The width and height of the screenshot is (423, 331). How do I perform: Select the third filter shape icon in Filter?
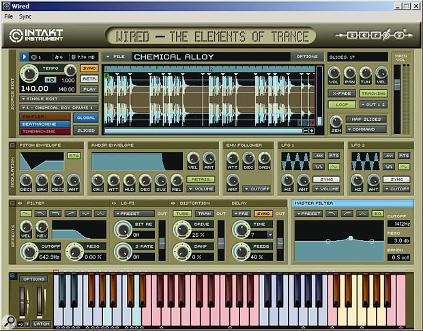(x=55, y=214)
